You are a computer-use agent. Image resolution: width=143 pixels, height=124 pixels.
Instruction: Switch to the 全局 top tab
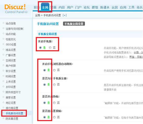tap(45, 7)
